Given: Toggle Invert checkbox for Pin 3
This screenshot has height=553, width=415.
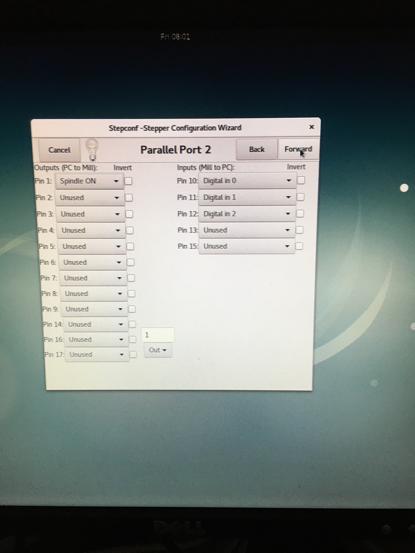Looking at the screenshot, I should 129,214.
